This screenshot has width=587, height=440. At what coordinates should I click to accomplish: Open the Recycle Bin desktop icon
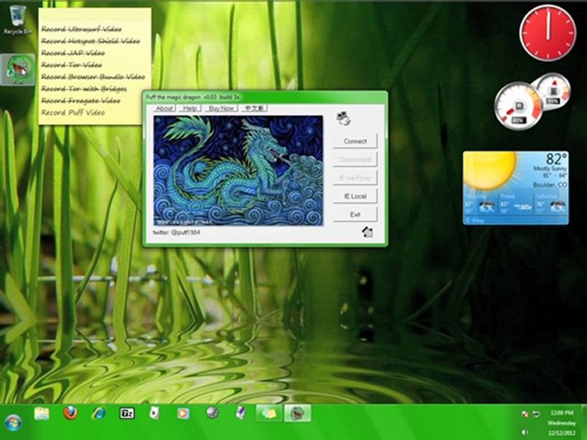pyautogui.click(x=17, y=20)
